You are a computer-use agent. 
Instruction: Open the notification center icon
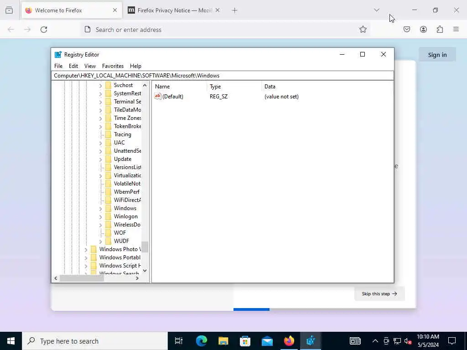point(452,341)
